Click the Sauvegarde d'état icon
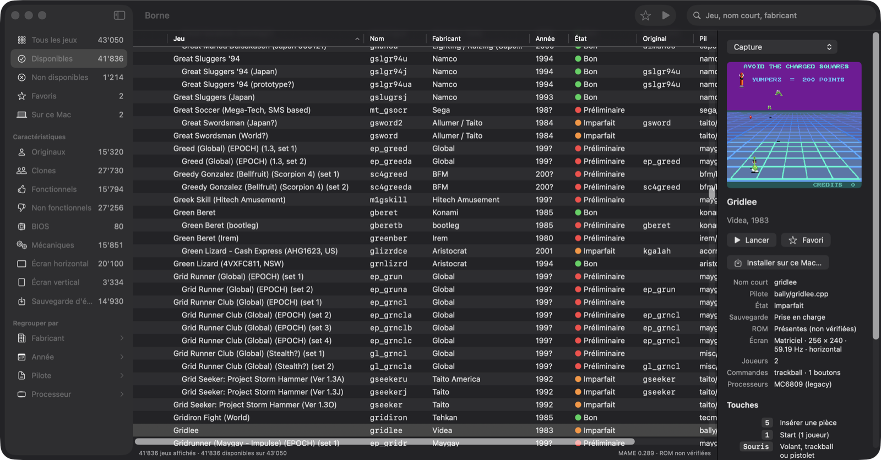Screen dimensions: 881x460 pos(22,302)
